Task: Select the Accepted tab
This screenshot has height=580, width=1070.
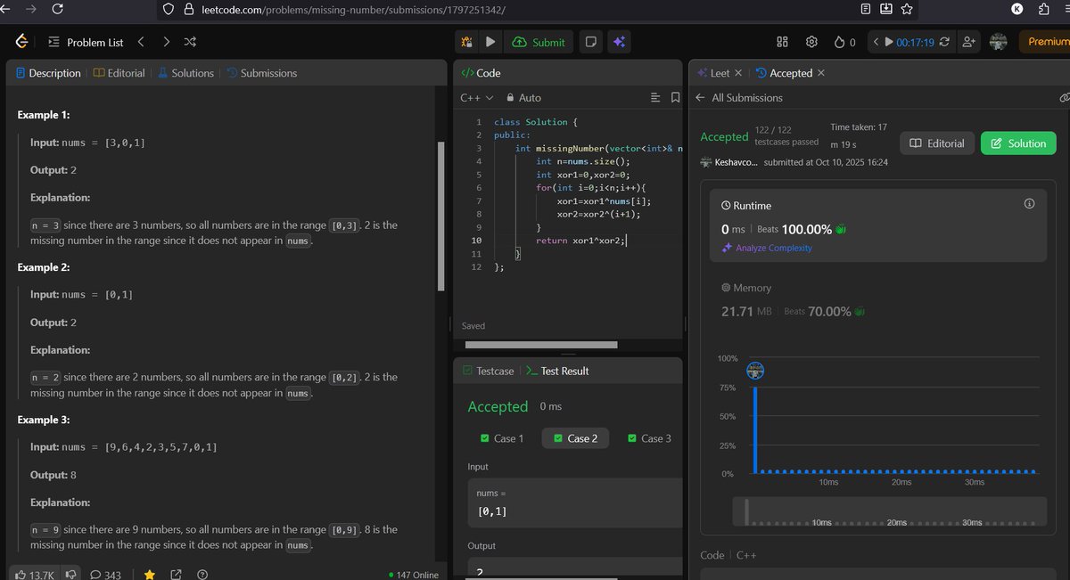Action: tap(784, 73)
